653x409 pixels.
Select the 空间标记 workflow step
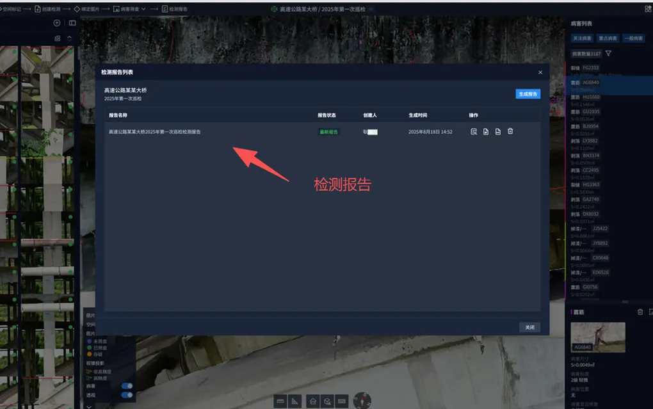[10, 9]
